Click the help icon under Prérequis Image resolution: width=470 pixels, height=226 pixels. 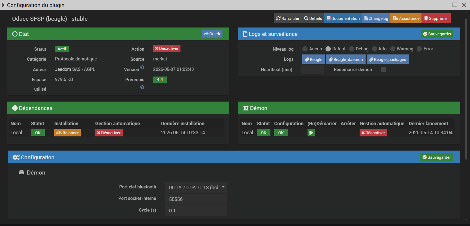(x=142, y=87)
